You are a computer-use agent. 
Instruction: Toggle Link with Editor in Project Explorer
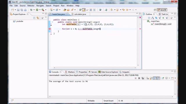point(38,18)
